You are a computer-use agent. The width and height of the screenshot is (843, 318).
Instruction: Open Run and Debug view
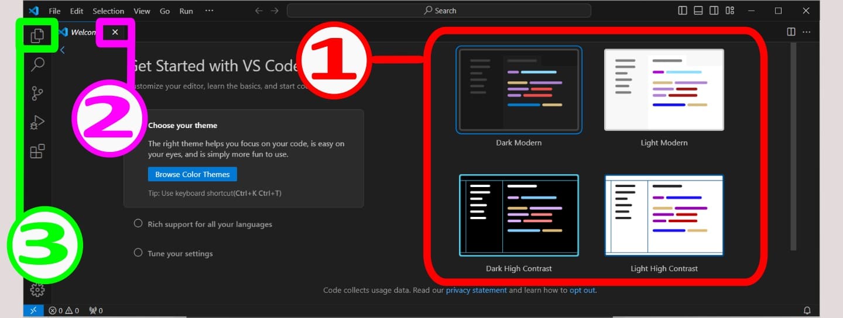pyautogui.click(x=37, y=123)
